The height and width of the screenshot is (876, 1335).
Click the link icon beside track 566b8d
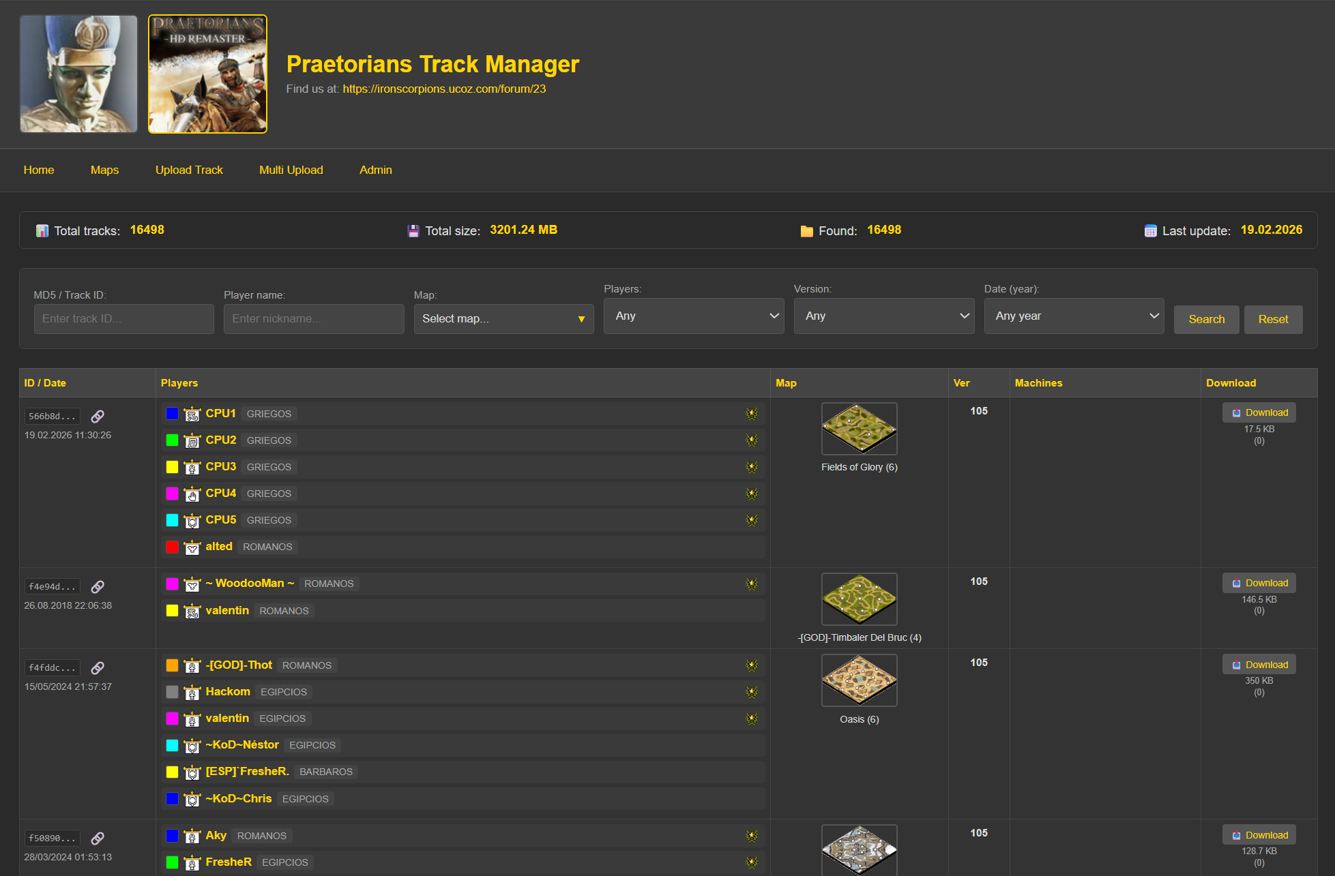[x=98, y=416]
